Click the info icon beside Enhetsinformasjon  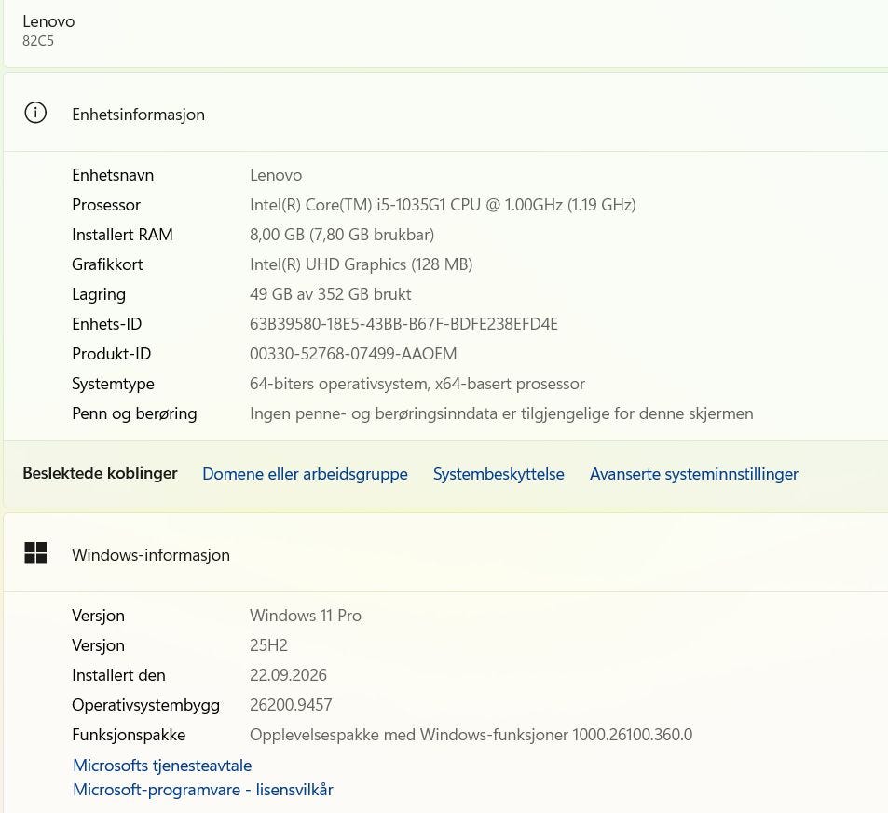pyautogui.click(x=35, y=113)
